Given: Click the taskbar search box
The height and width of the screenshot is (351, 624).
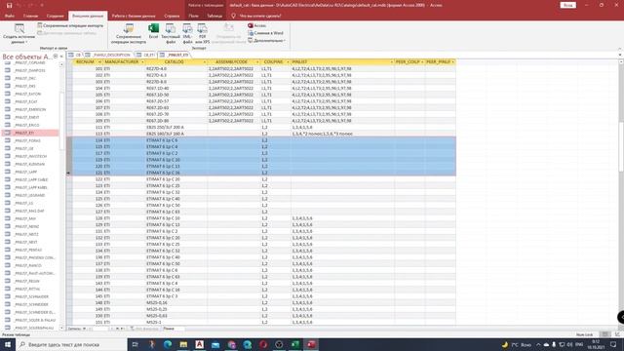Looking at the screenshot, I should coord(71,344).
